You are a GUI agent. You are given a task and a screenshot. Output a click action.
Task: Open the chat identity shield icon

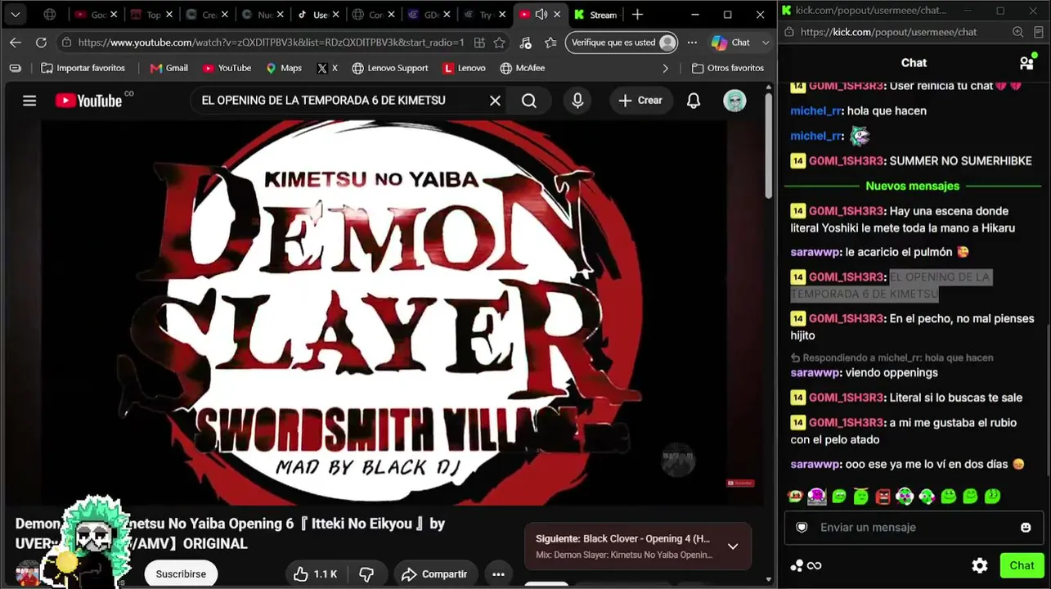[x=802, y=528]
